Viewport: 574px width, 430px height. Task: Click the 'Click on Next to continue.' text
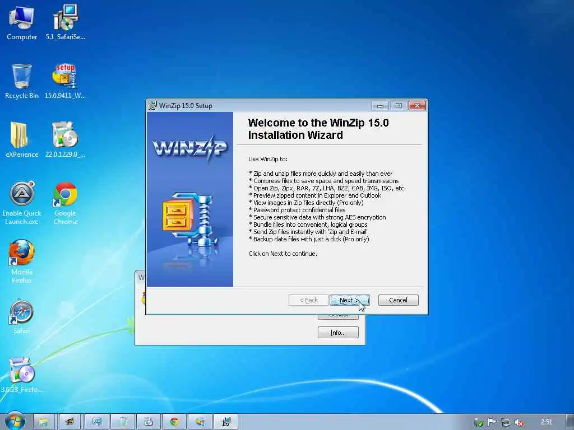pos(283,254)
